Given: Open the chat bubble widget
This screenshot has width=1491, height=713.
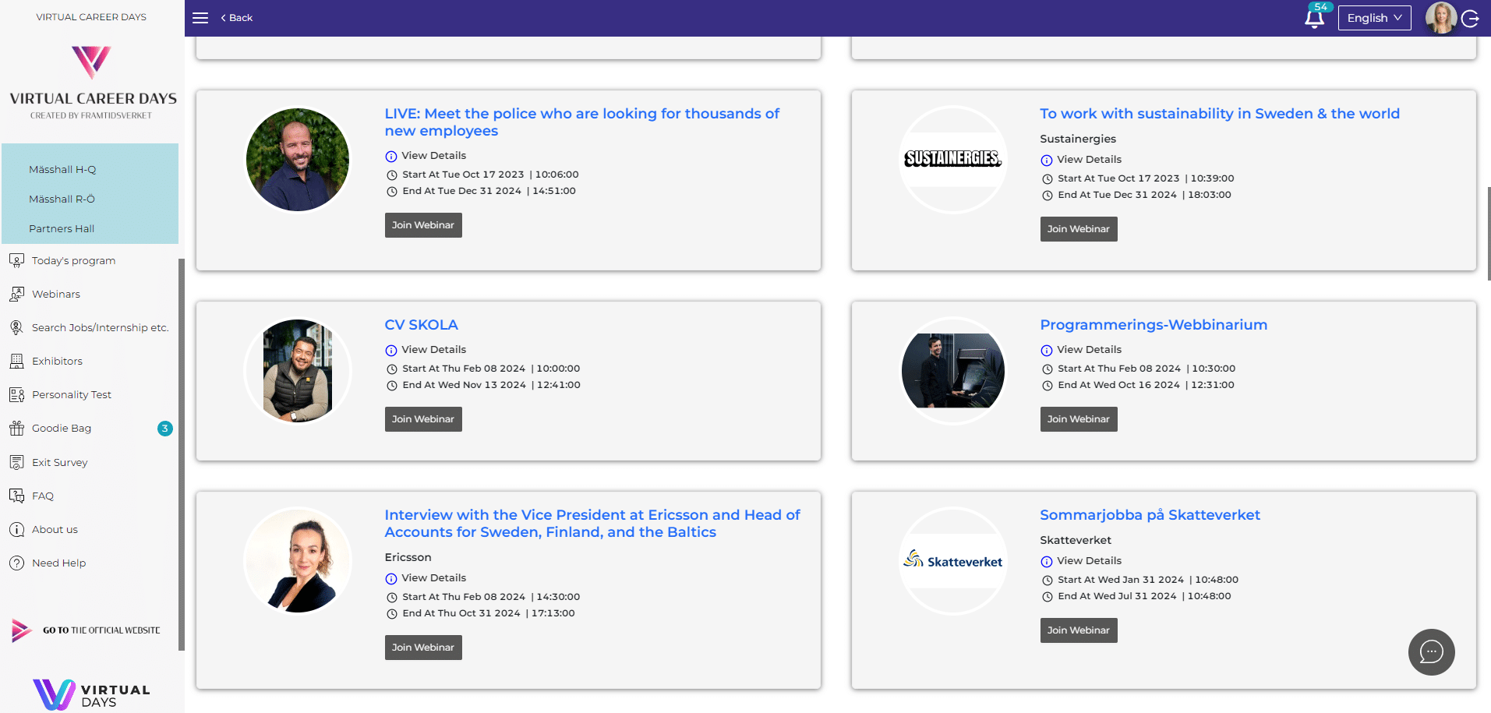Looking at the screenshot, I should point(1431,651).
